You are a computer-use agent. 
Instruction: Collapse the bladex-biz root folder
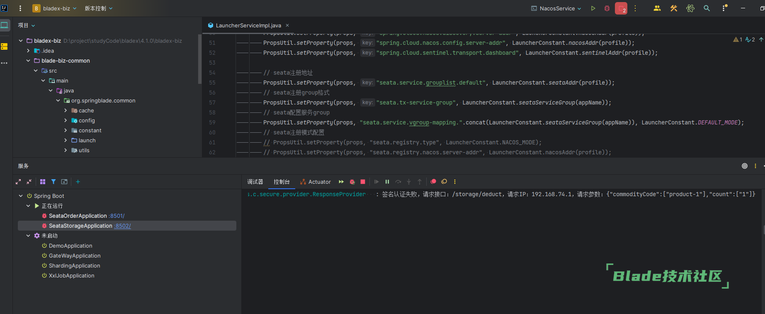21,41
